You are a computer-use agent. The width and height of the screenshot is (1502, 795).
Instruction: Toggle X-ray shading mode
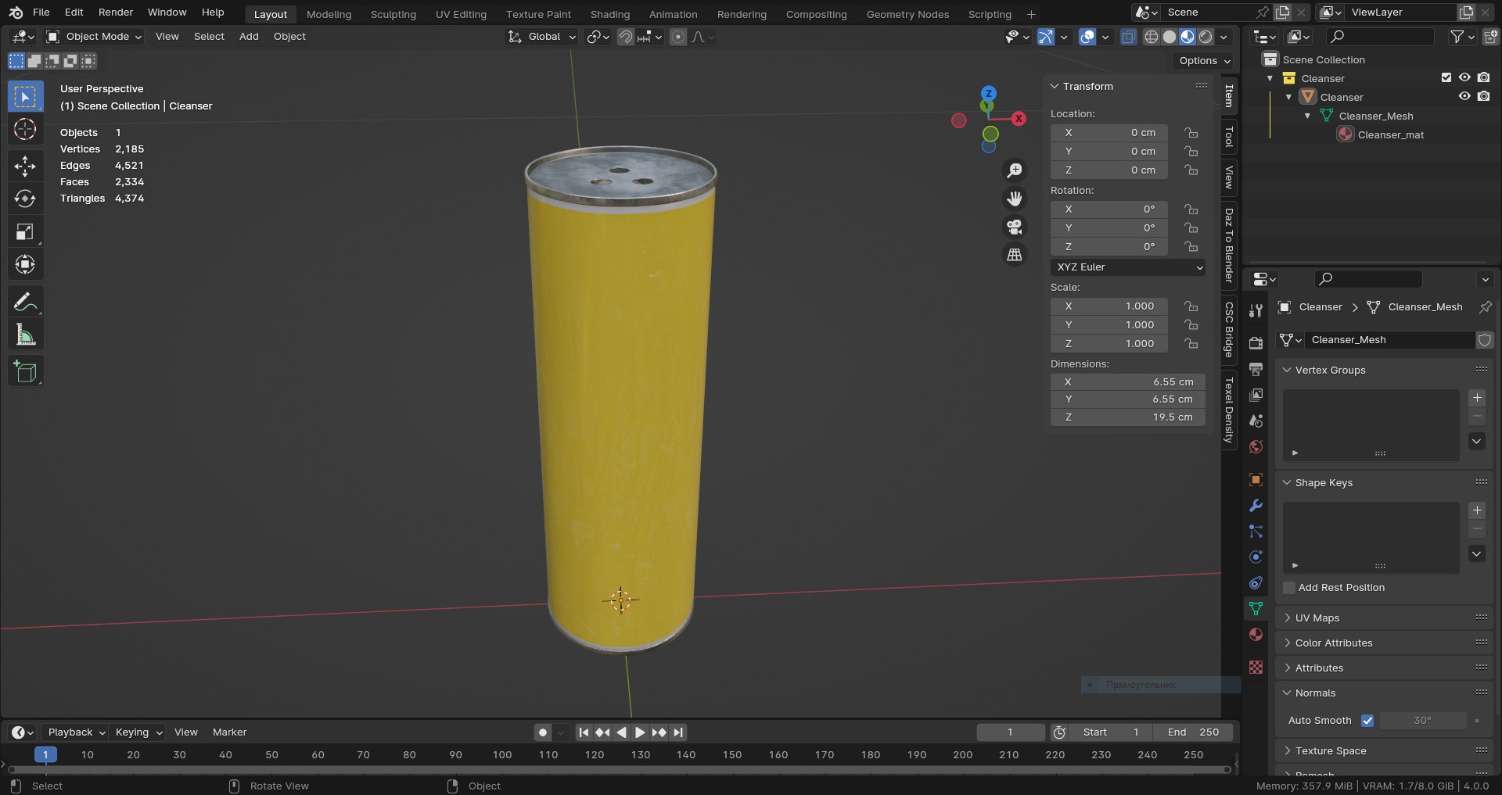(1128, 37)
